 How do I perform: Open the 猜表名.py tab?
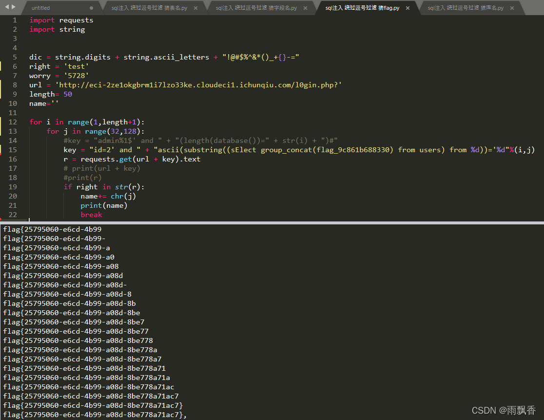[x=149, y=8]
